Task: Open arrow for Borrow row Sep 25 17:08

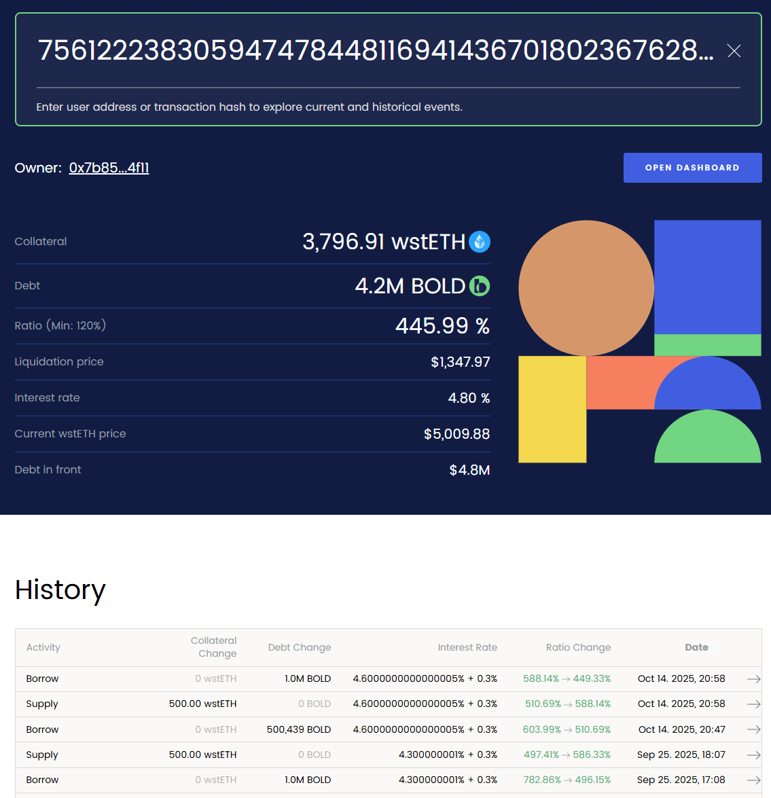Action: [x=753, y=780]
